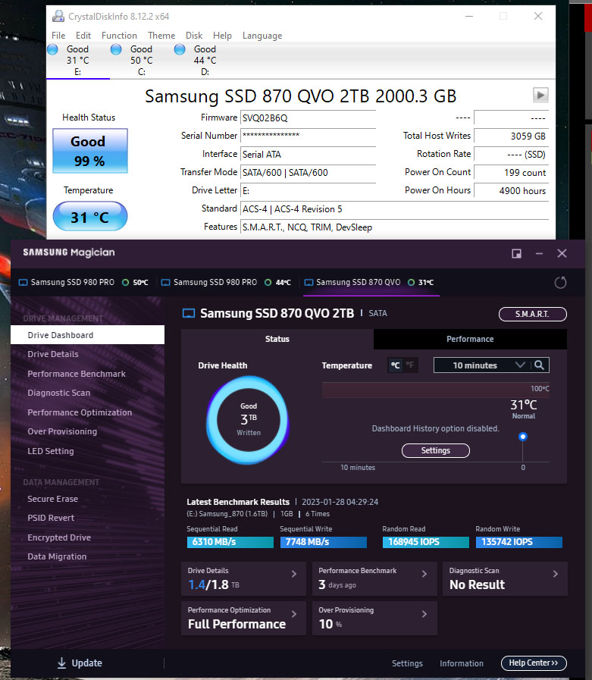The height and width of the screenshot is (680, 592).
Task: Click the temperature graph data point marker
Action: tap(523, 437)
